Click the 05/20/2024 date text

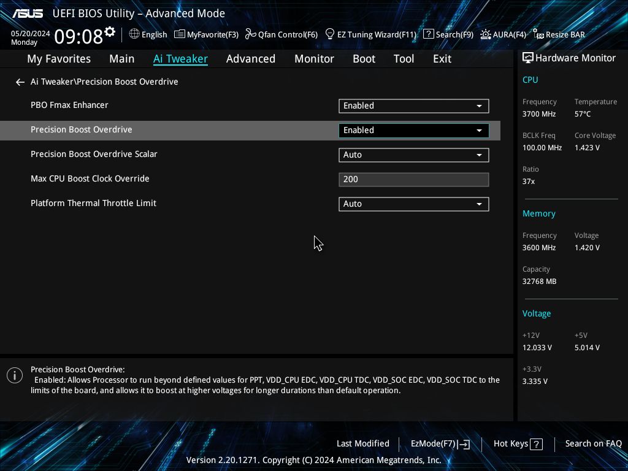(31, 34)
